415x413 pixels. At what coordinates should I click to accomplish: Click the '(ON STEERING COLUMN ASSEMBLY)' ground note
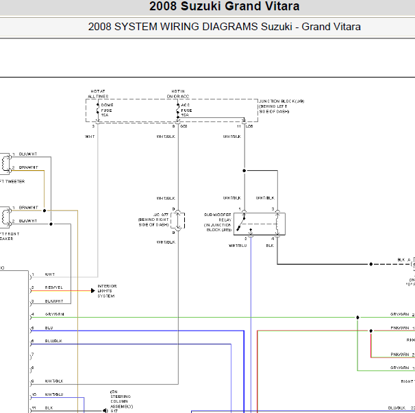point(121,399)
